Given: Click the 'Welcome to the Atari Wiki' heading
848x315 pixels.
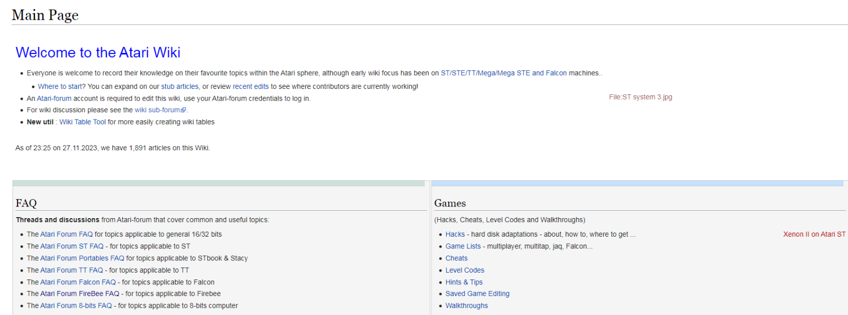Looking at the screenshot, I should pos(98,52).
